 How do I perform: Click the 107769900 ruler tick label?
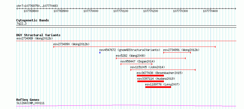[61, 11]
